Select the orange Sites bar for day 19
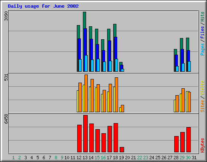The image size is (207, 162). 123,109
